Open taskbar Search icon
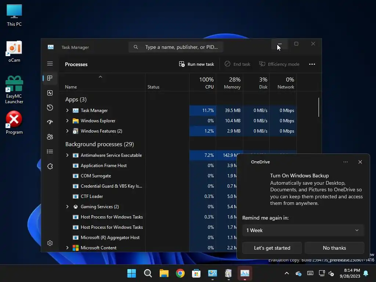The image size is (376, 282). pyautogui.click(x=148, y=273)
